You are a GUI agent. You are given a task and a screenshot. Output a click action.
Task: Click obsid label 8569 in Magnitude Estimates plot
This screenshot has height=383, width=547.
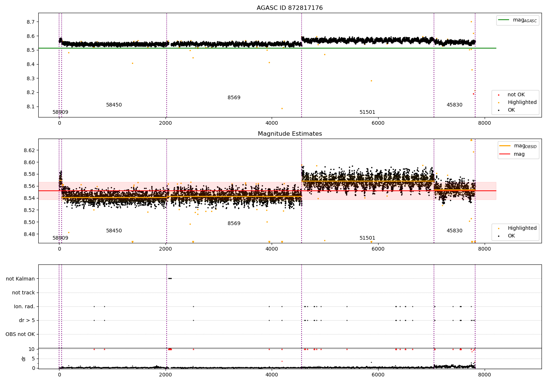pos(234,224)
